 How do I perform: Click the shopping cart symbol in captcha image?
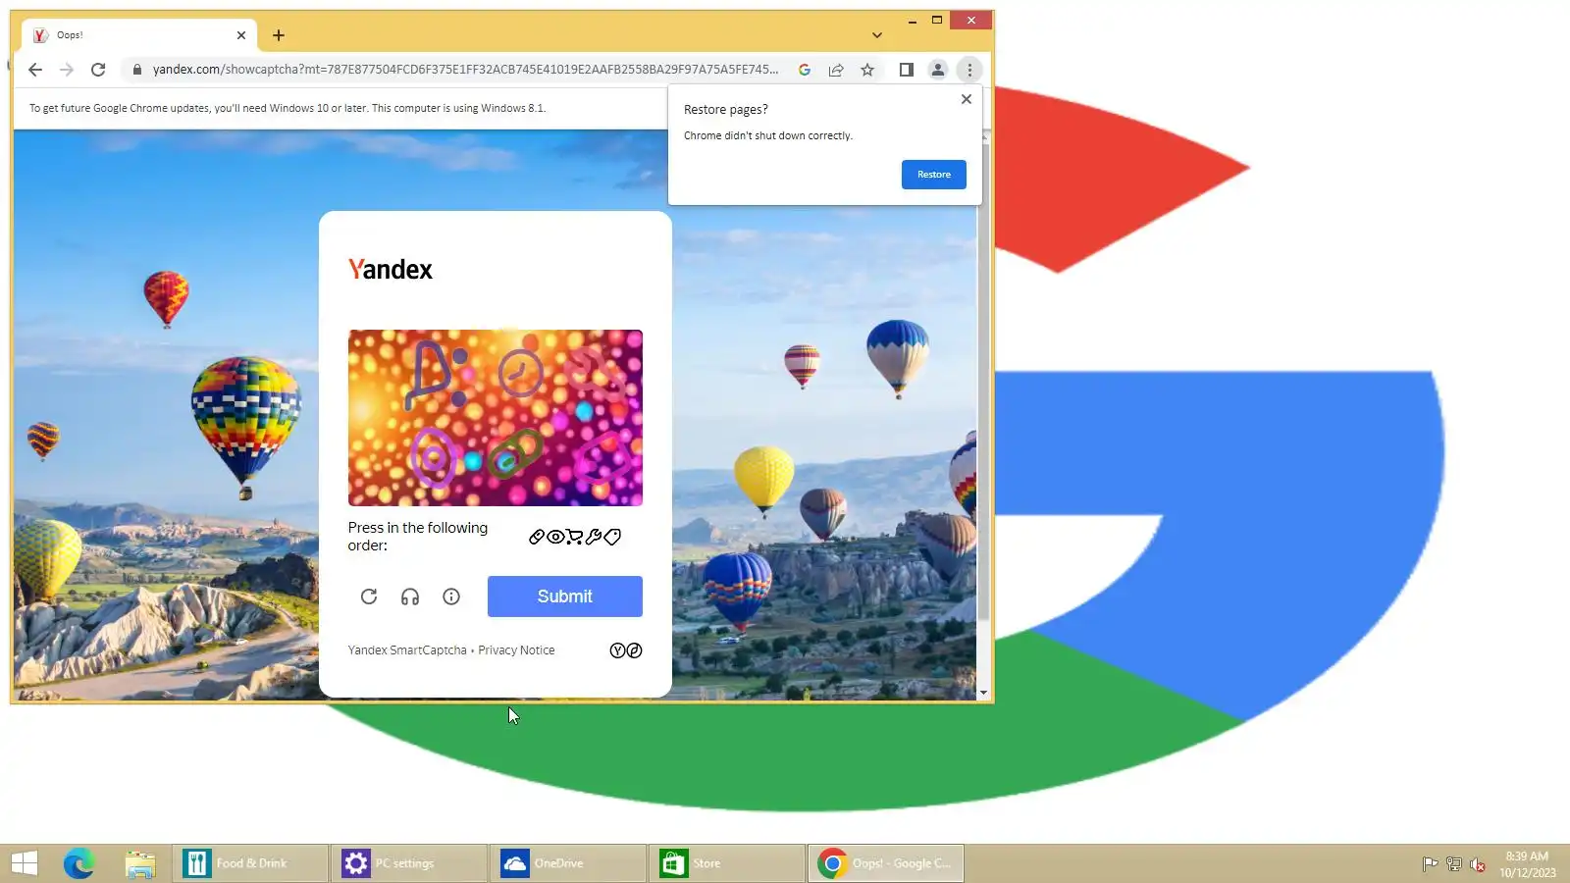pyautogui.click(x=435, y=374)
